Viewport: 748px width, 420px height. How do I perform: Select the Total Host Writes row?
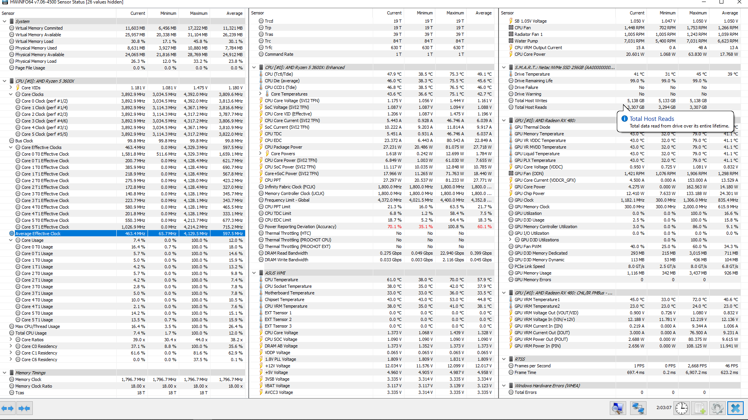tap(620, 101)
